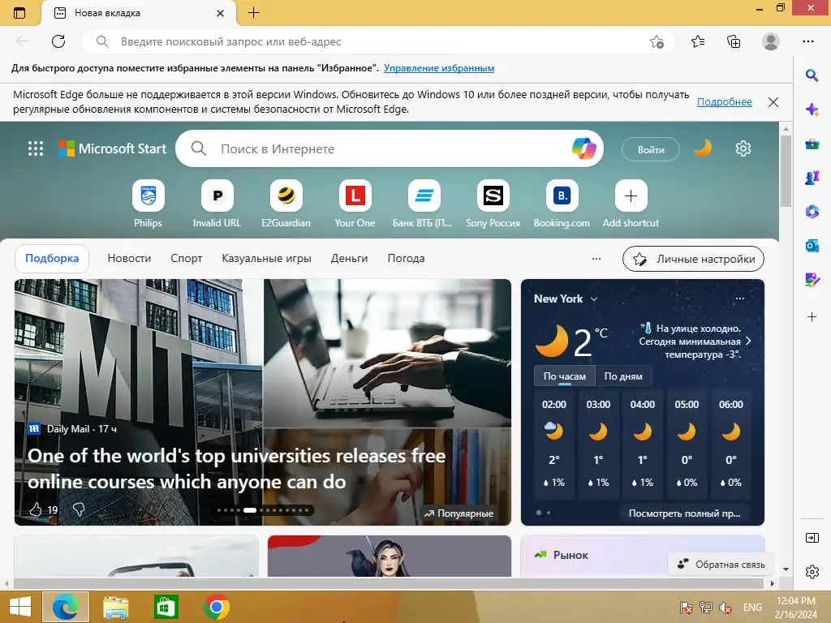Viewport: 831px width, 623px height.
Task: Expand the New York location dropdown
Action: tap(594, 299)
